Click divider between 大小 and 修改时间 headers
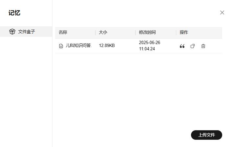The width and height of the screenshot is (234, 147). tap(136, 33)
